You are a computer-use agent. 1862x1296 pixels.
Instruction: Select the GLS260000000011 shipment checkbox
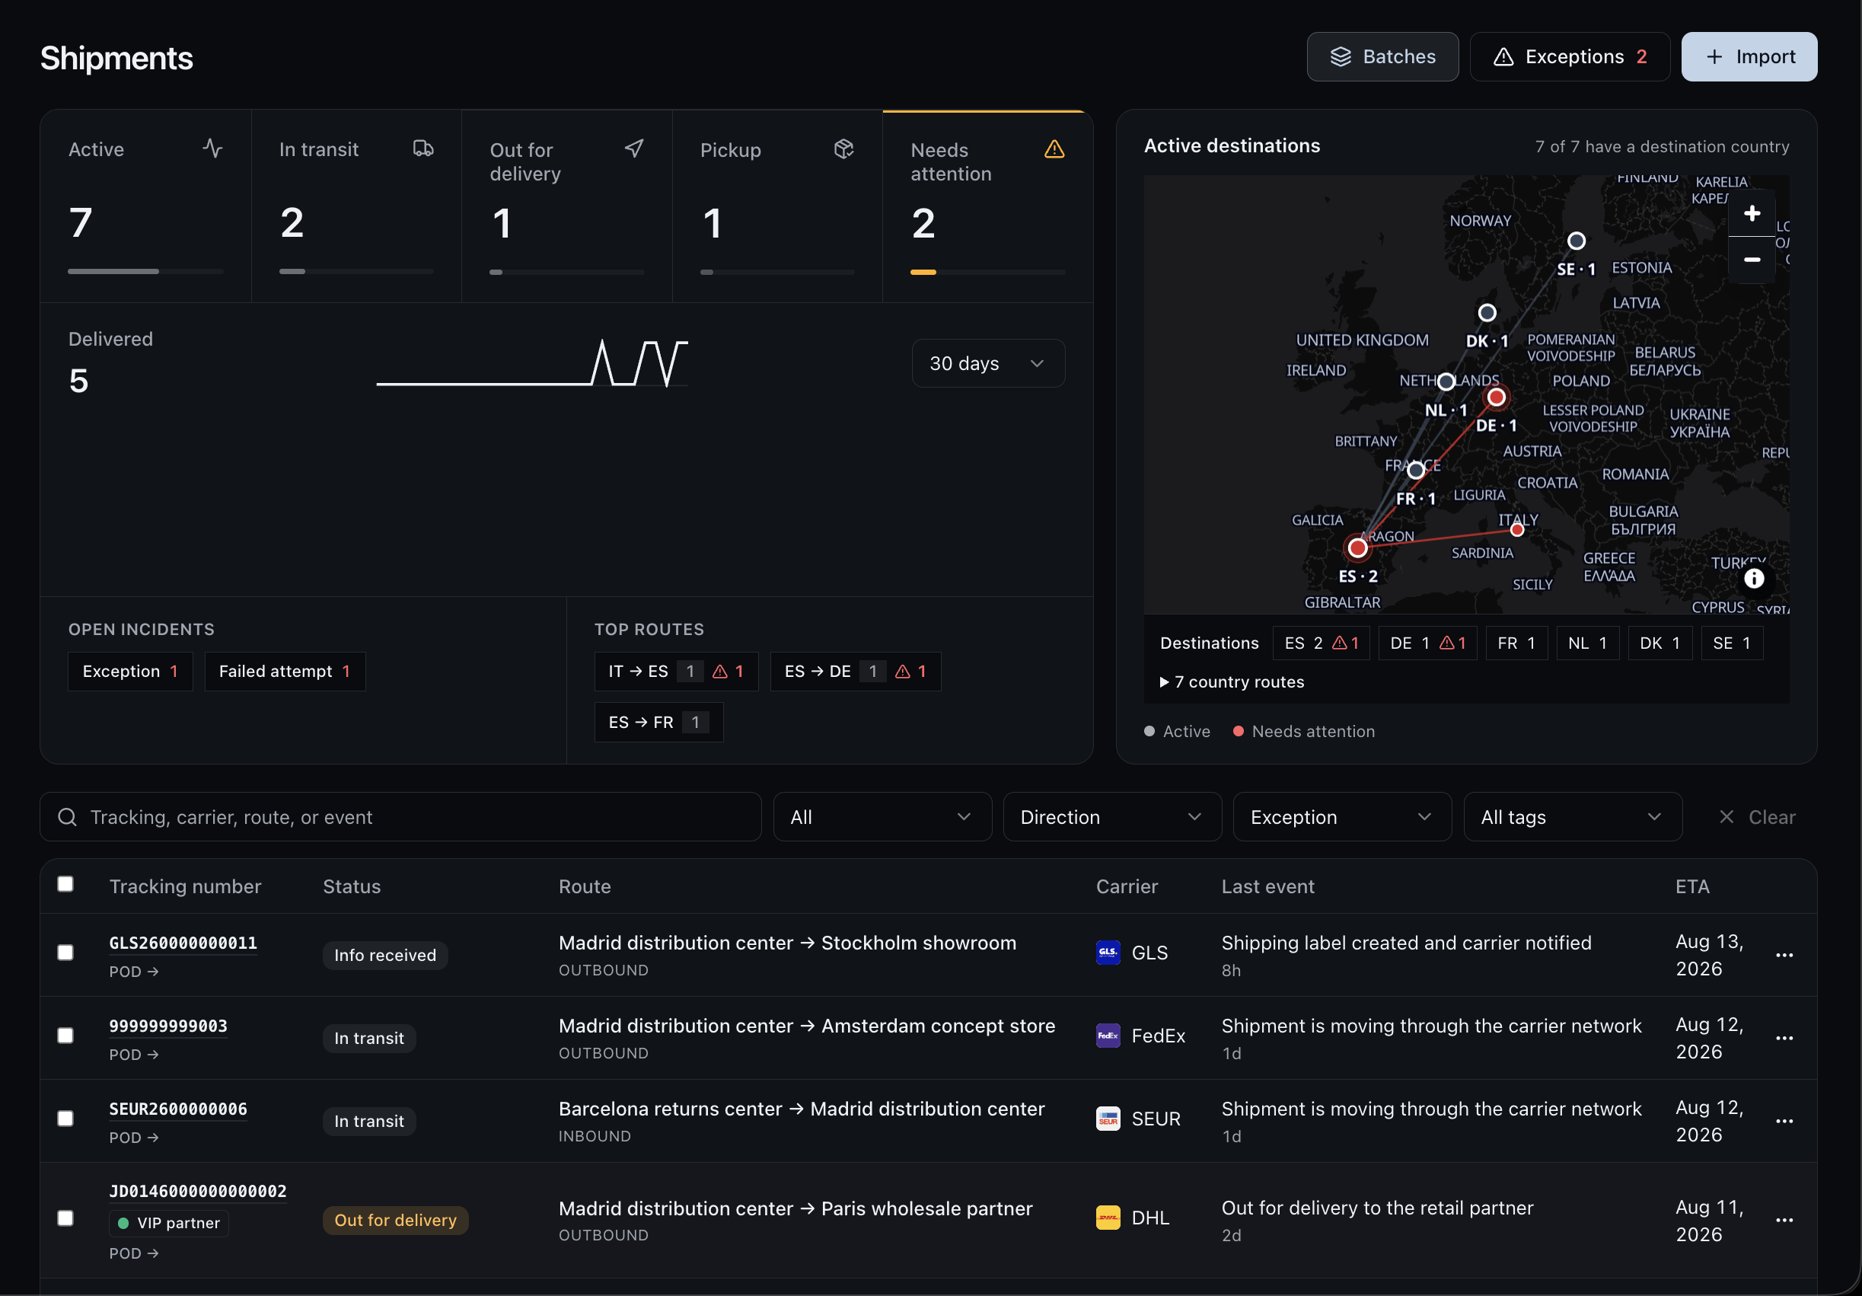[x=65, y=952]
